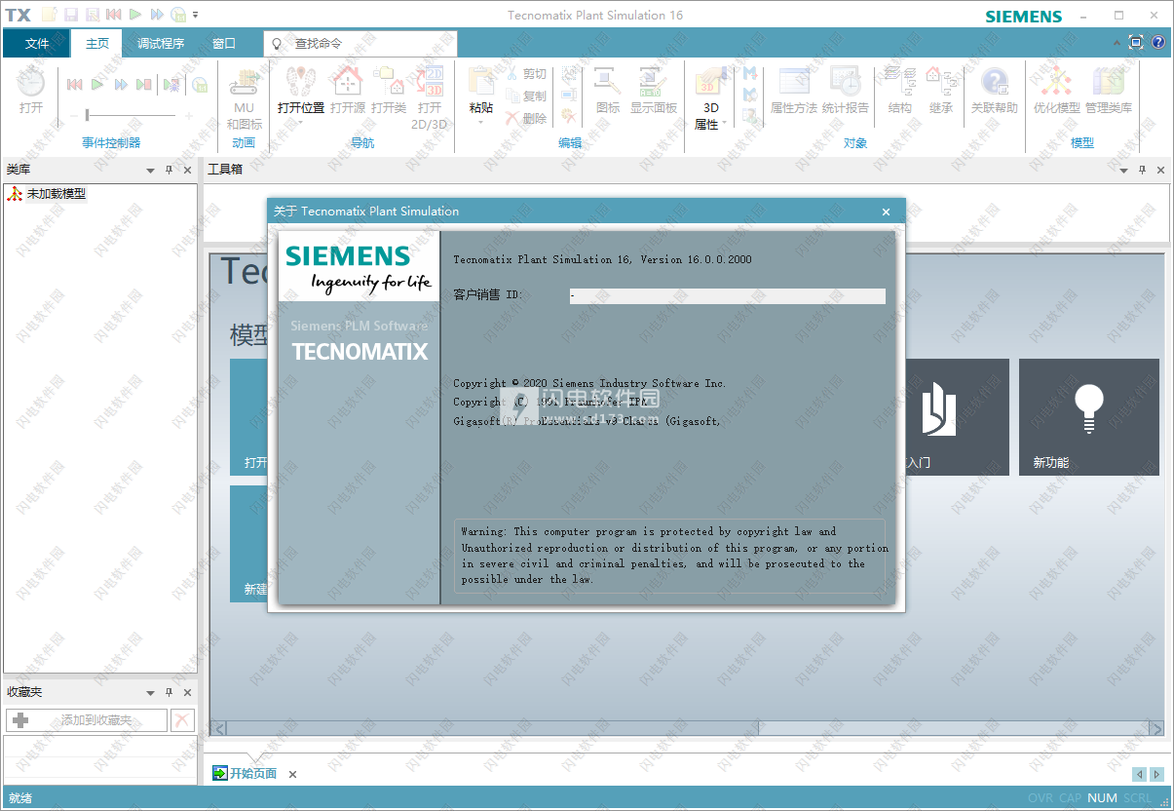Viewport: 1174px width, 811px height.
Task: Click the ribbon Reset icon in 事件控制器 group
Action: (x=74, y=85)
